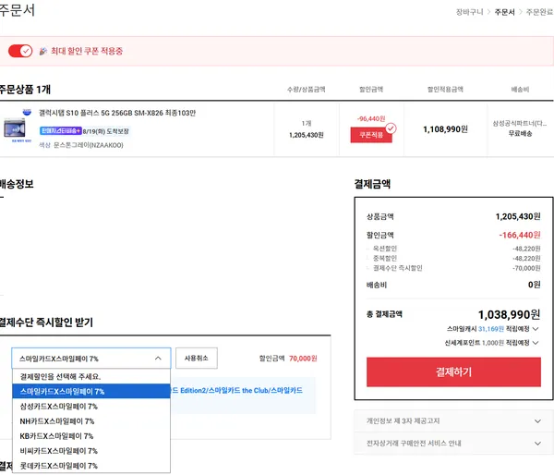Open the 스마일카드X스마일페이 7% combo box
Viewport: 554px width, 475px height.
click(x=91, y=359)
